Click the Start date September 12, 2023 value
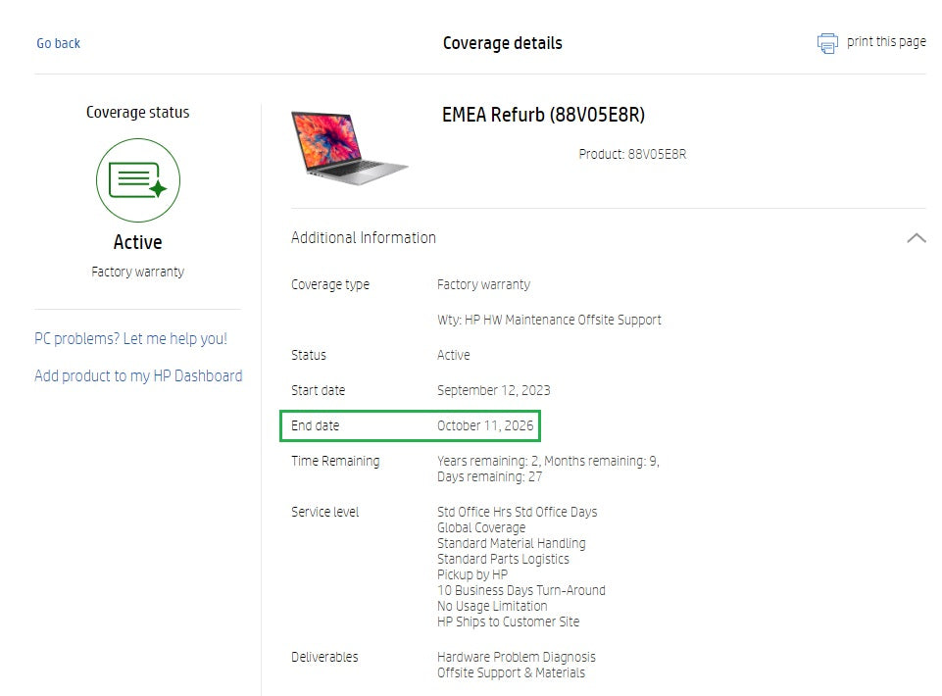Image resolution: width=942 pixels, height=696 pixels. click(x=493, y=390)
